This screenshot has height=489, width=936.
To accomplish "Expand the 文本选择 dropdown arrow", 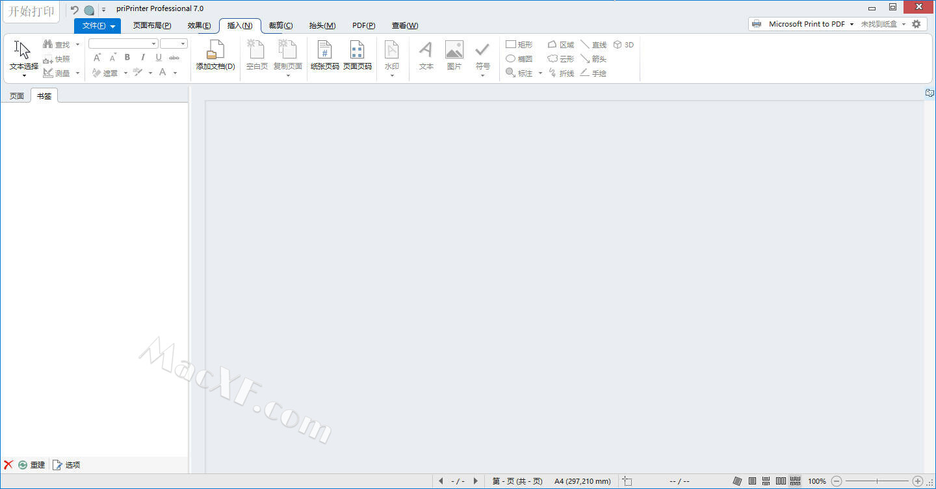I will point(24,75).
